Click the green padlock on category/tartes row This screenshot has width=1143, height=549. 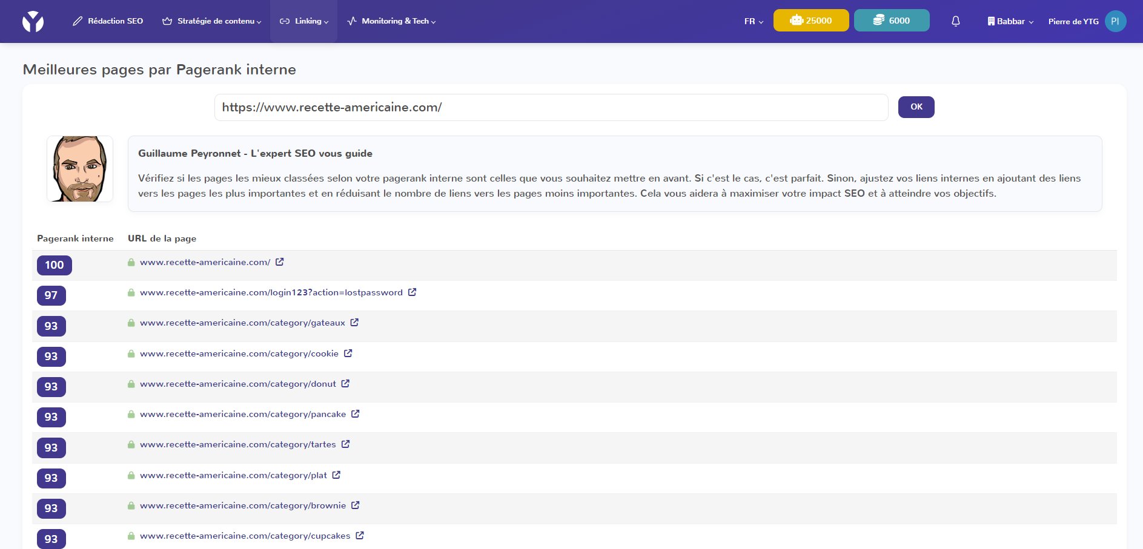click(131, 444)
